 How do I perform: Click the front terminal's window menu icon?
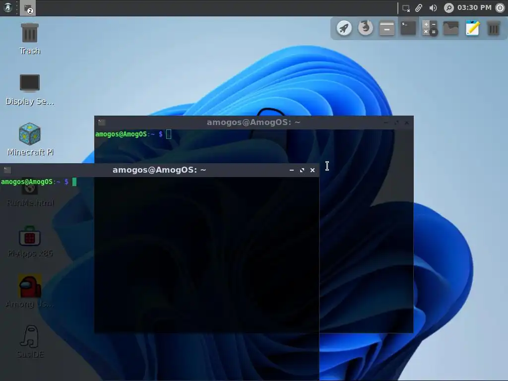[x=7, y=170]
